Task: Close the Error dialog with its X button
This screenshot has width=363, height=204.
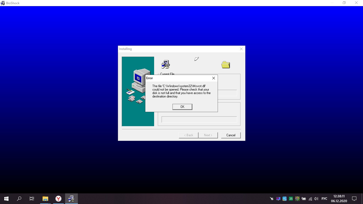Action: pyautogui.click(x=213, y=78)
